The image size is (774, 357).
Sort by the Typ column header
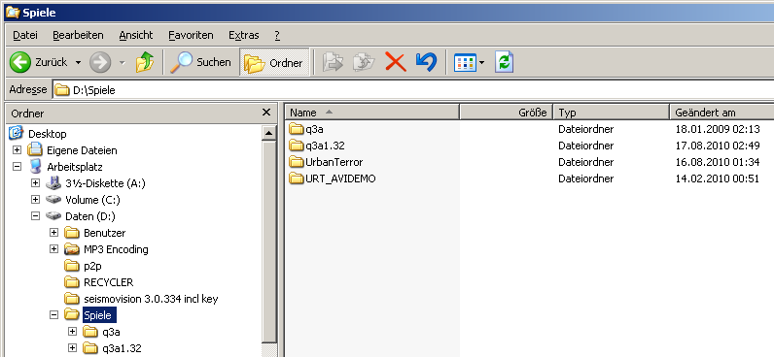click(611, 113)
